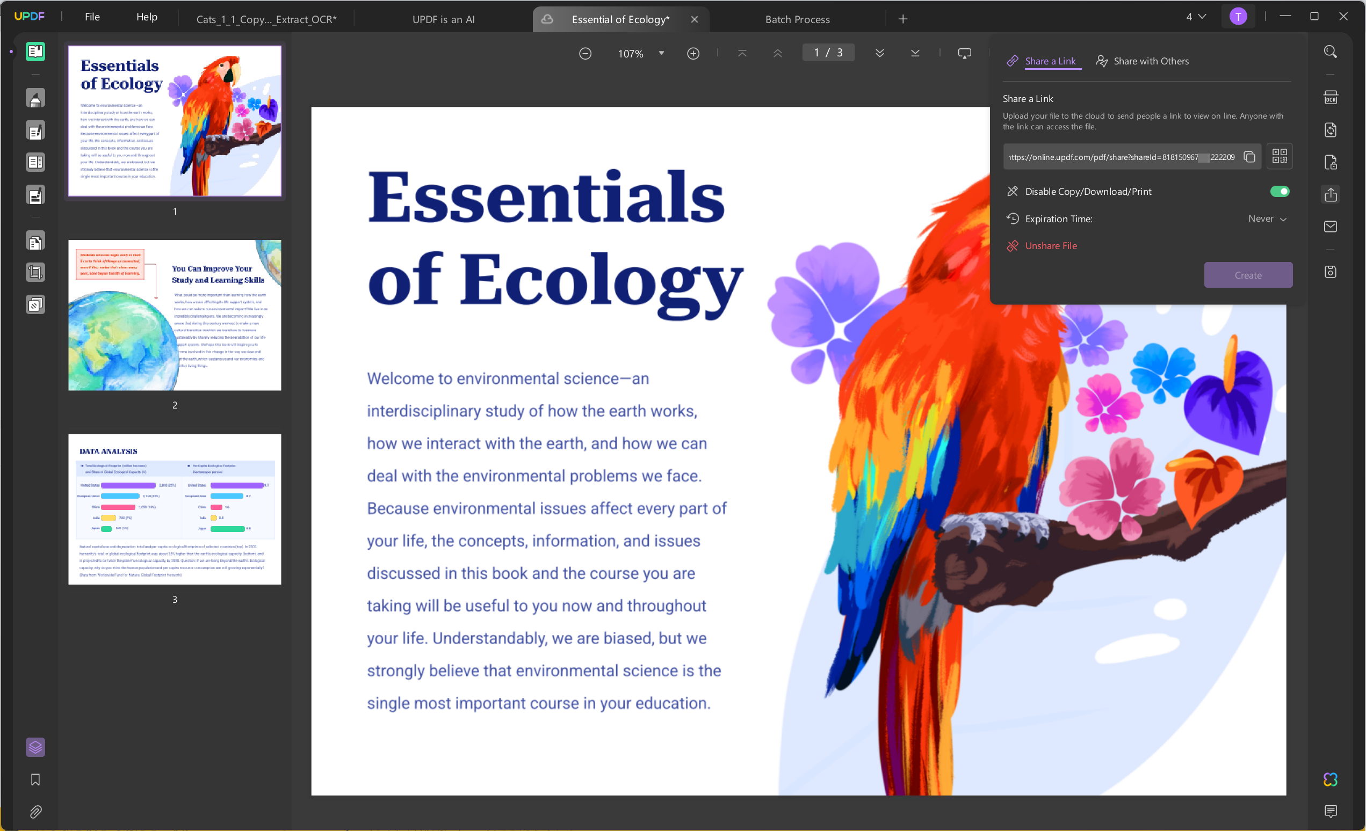The image size is (1366, 831).
Task: Click the Unshare File link
Action: click(1051, 246)
